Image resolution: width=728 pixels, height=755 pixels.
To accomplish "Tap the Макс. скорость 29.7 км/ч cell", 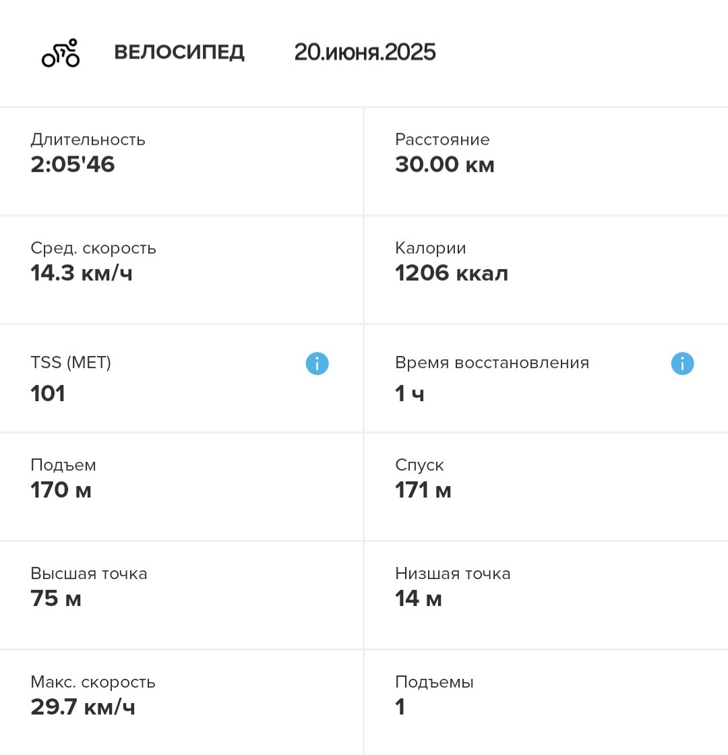I will [x=181, y=703].
